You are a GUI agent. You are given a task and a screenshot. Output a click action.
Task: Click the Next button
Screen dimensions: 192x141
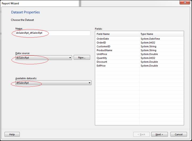(159, 134)
